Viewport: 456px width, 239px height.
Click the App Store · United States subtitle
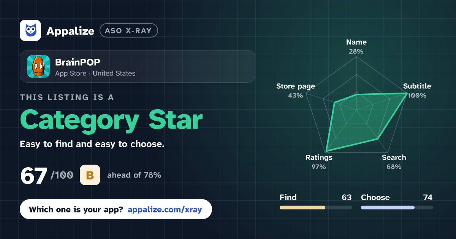pos(95,73)
